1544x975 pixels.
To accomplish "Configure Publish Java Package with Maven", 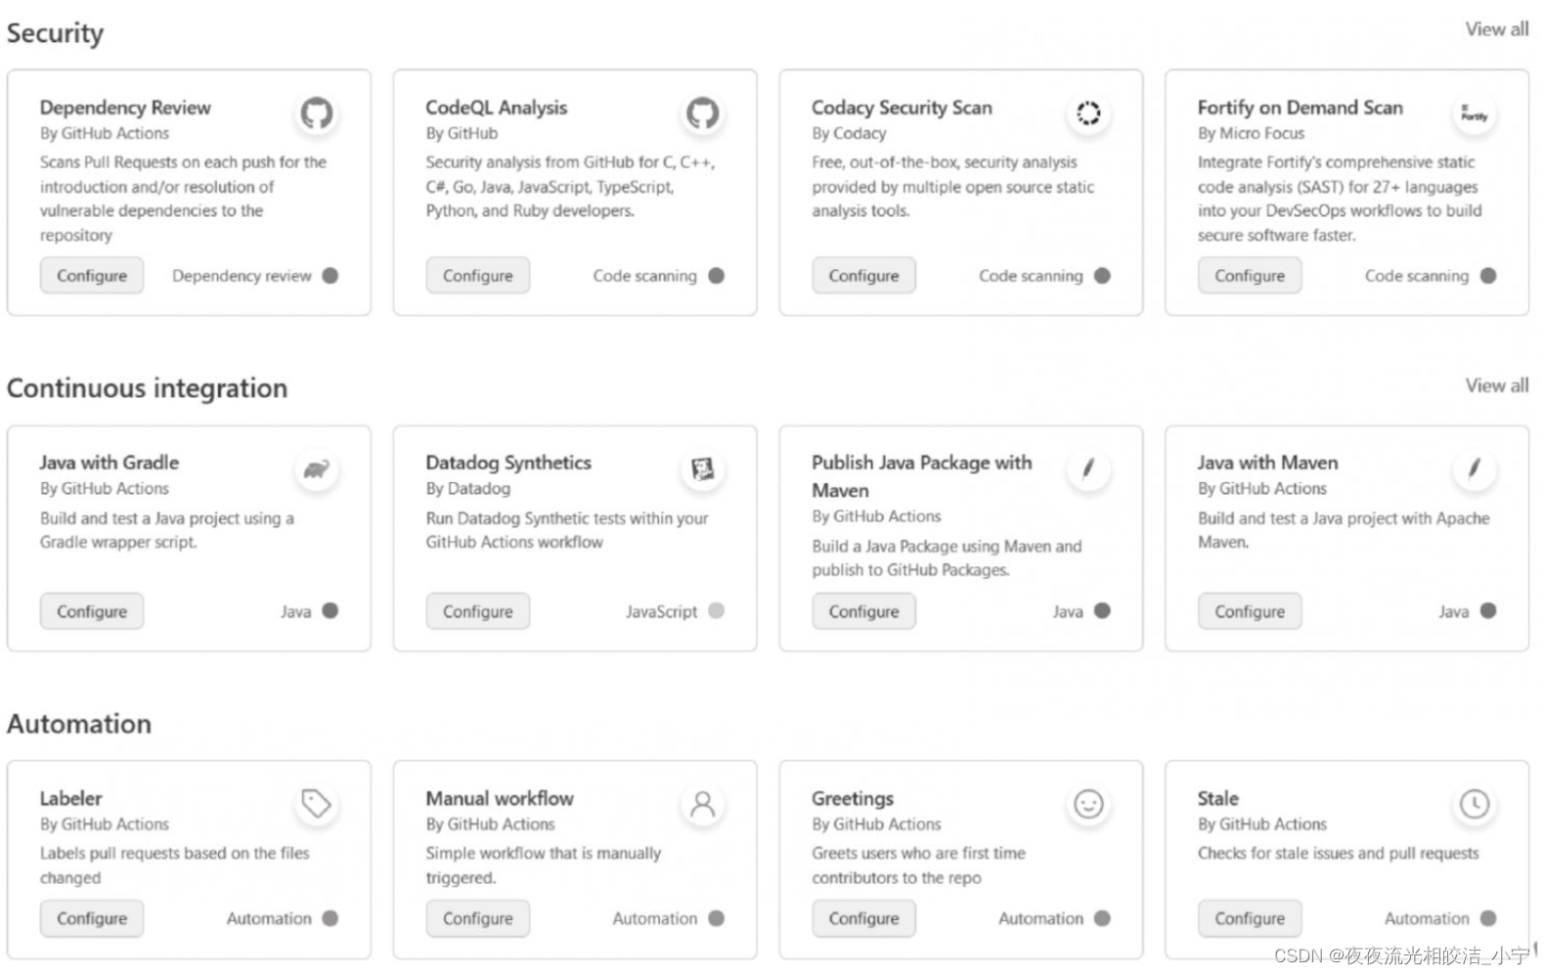I will point(864,611).
